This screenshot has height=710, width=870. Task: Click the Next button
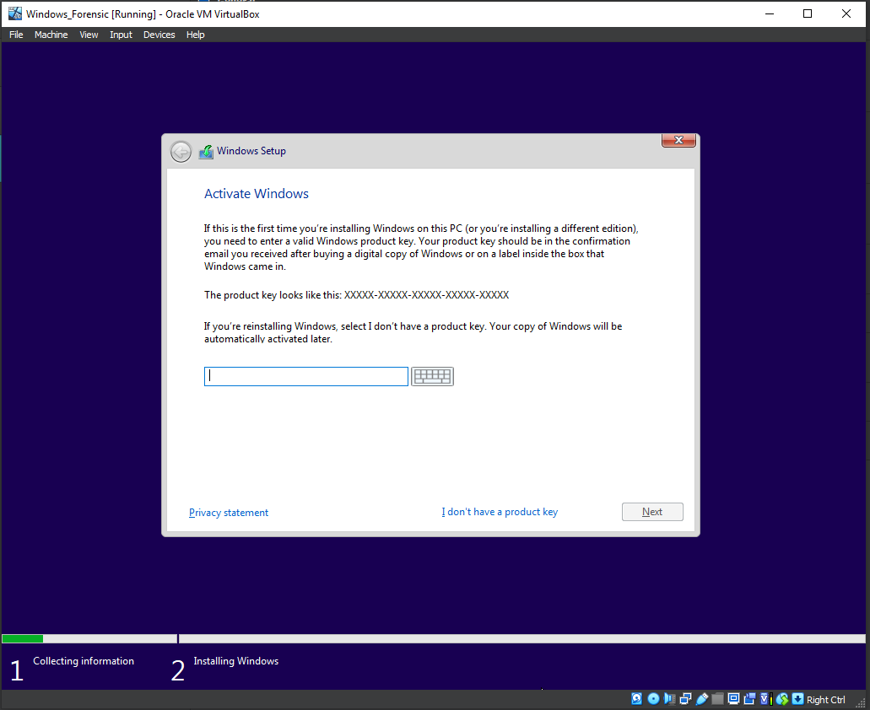[x=652, y=512]
